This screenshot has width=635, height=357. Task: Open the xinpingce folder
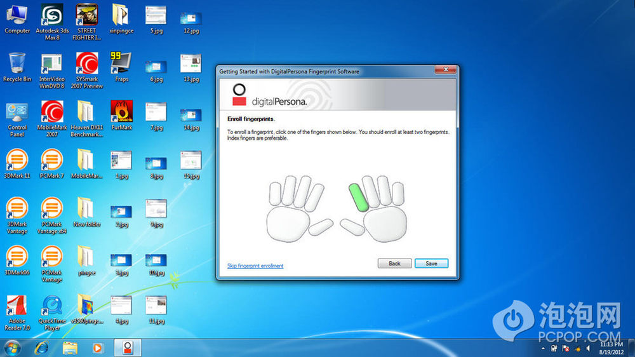pos(121,20)
